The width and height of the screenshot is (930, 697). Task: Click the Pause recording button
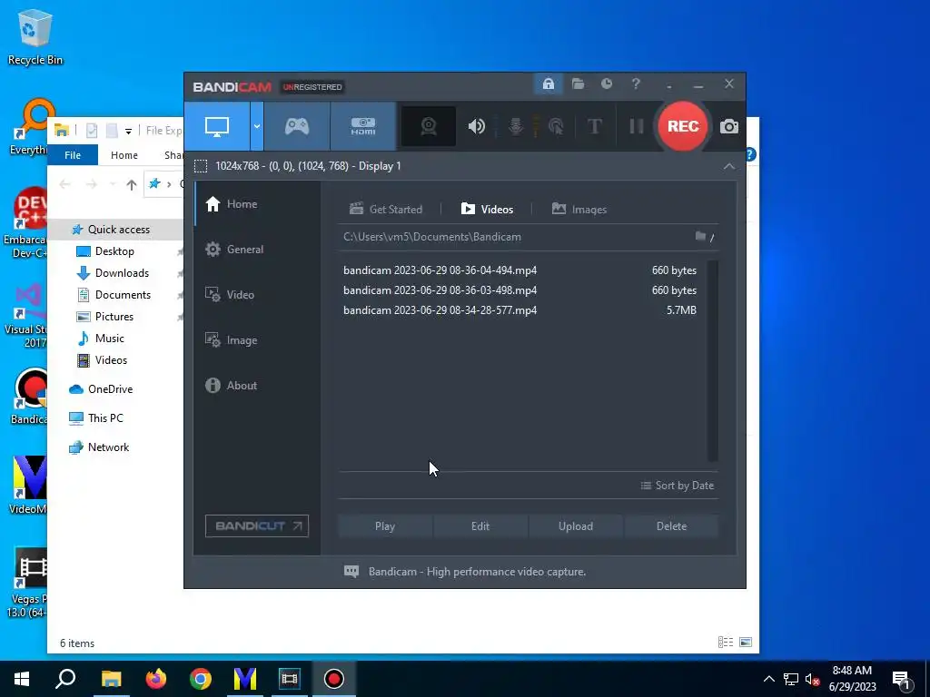pyautogui.click(x=637, y=126)
